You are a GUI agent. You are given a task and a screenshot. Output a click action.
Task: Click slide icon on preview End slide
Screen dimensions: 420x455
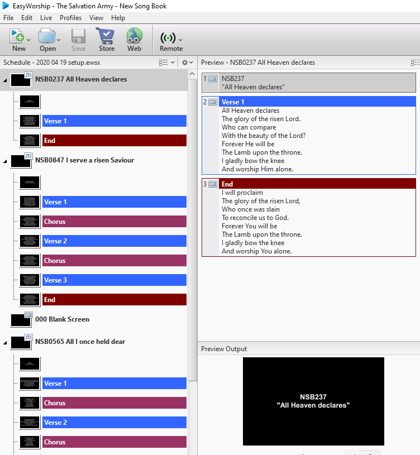coord(213,184)
